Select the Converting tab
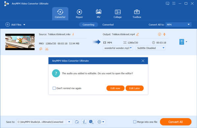This screenshot has width=197, height=128. coord(88,25)
